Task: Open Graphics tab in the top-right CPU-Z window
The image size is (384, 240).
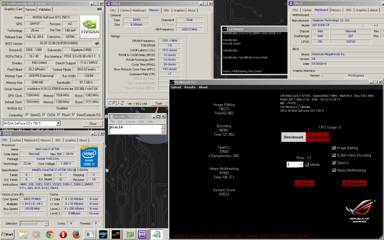Action: (x=361, y=10)
